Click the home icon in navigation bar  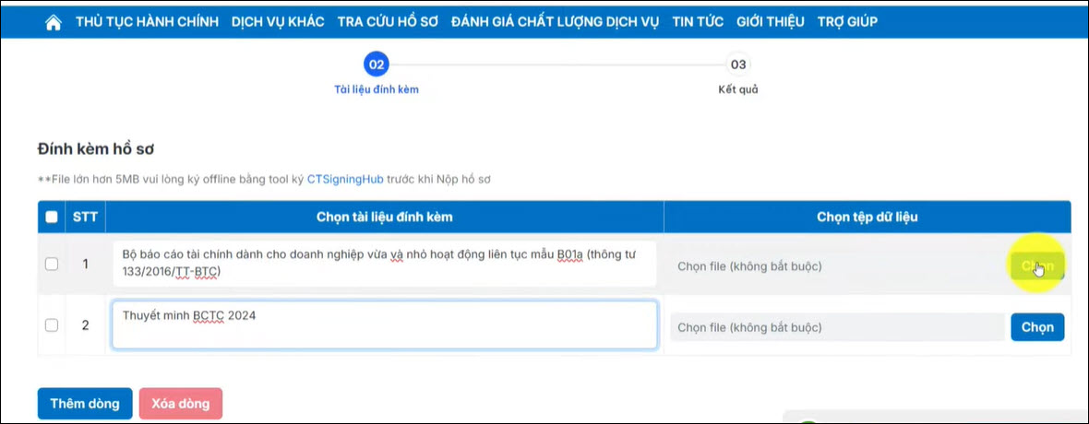coord(54,21)
